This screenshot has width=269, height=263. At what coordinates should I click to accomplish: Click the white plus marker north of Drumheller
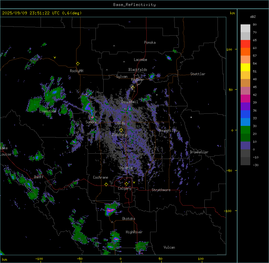[x=191, y=117]
